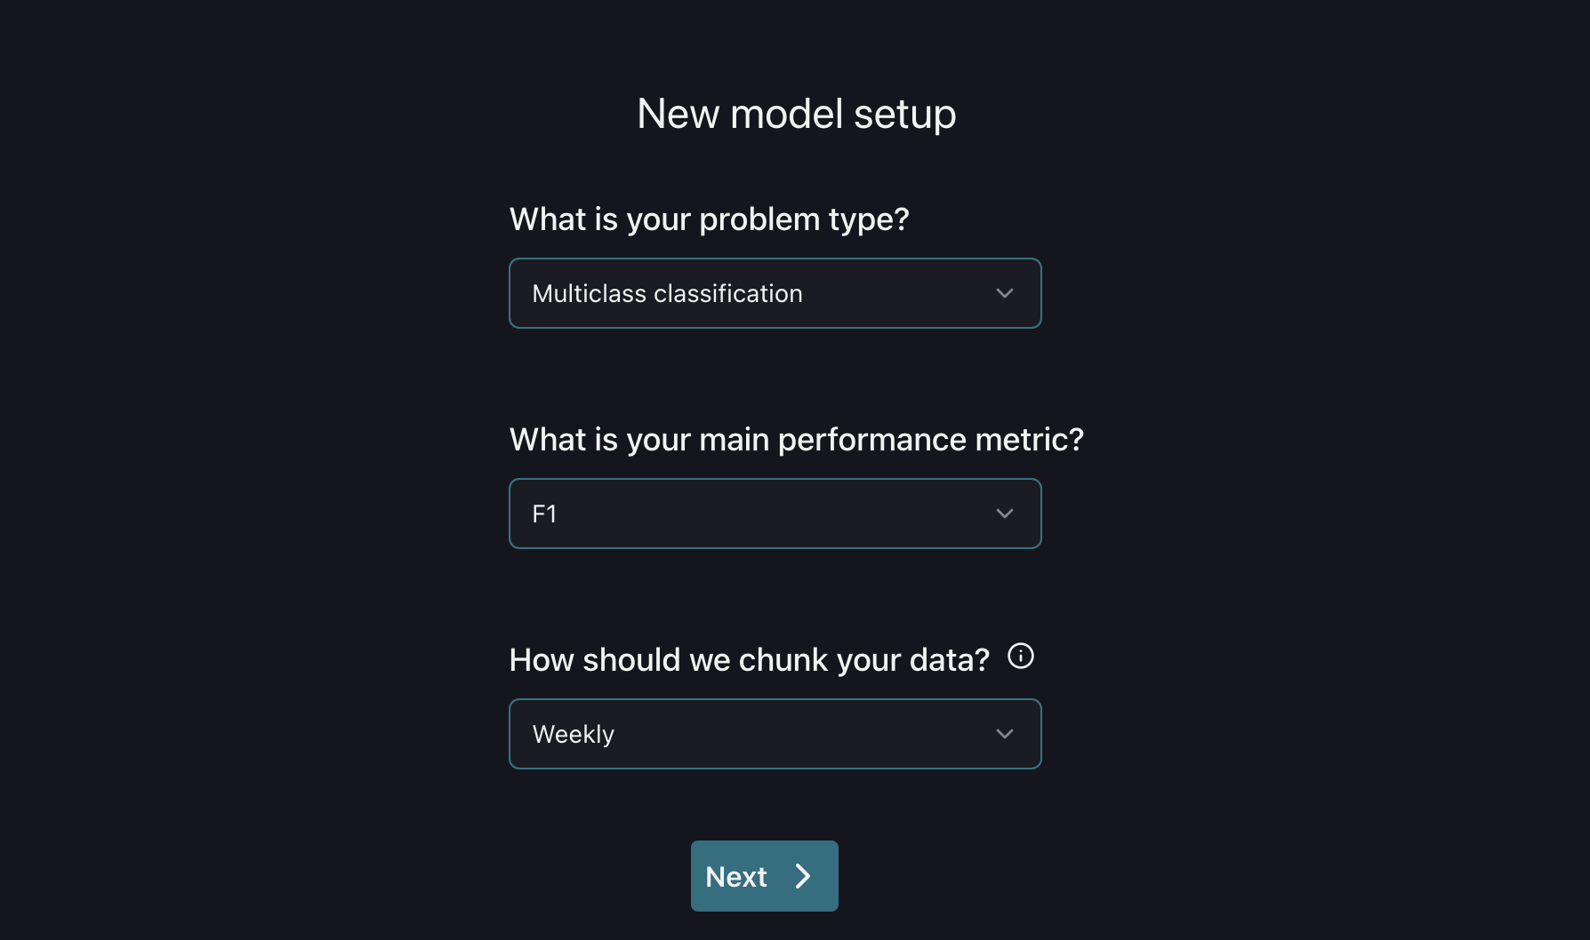
Task: Proceed to the next setup step
Action: pyautogui.click(x=764, y=876)
